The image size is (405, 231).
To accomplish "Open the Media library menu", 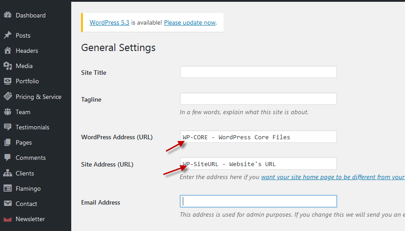I will click(24, 66).
